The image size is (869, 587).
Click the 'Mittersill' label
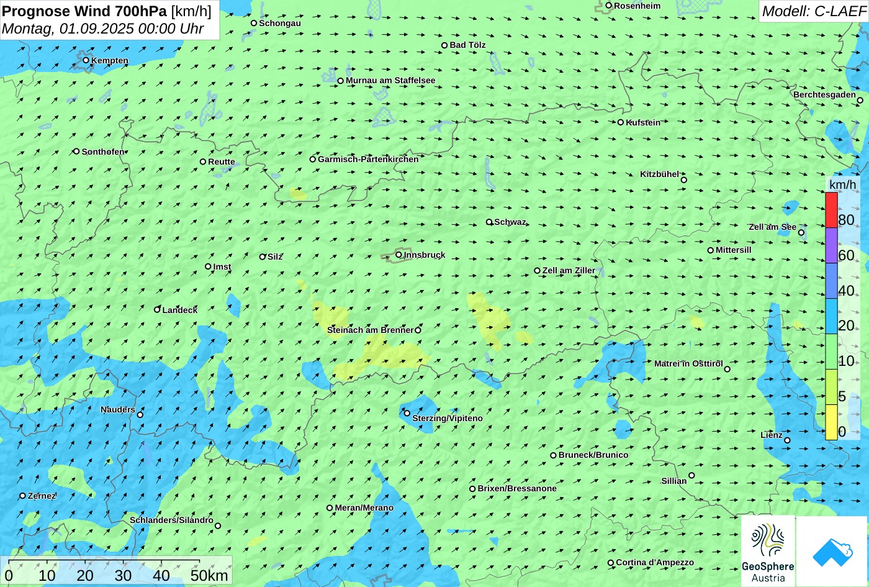click(x=734, y=250)
